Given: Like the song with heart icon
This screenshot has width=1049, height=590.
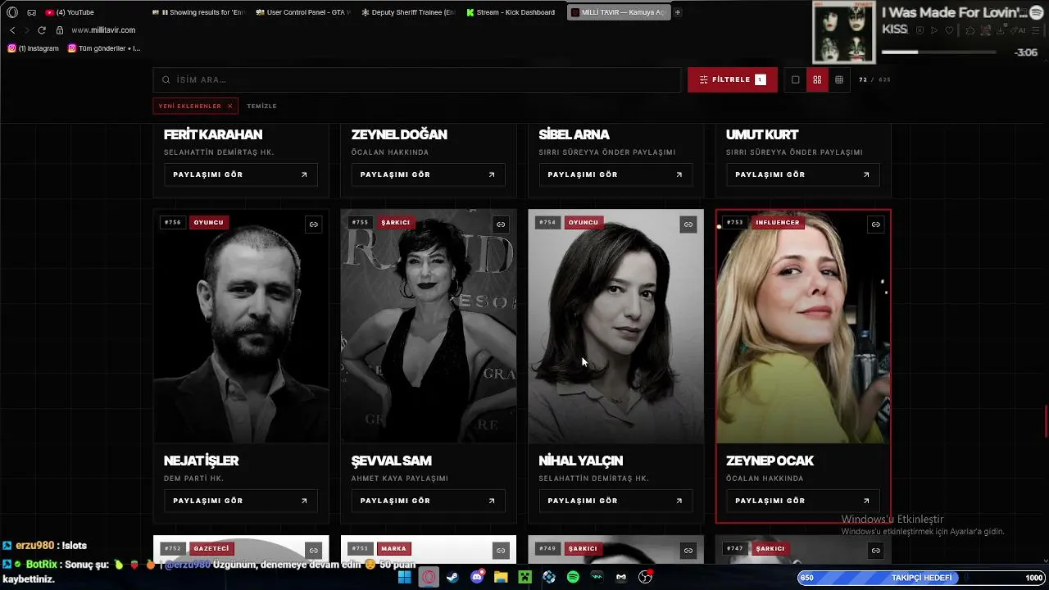Looking at the screenshot, I should point(949,30).
